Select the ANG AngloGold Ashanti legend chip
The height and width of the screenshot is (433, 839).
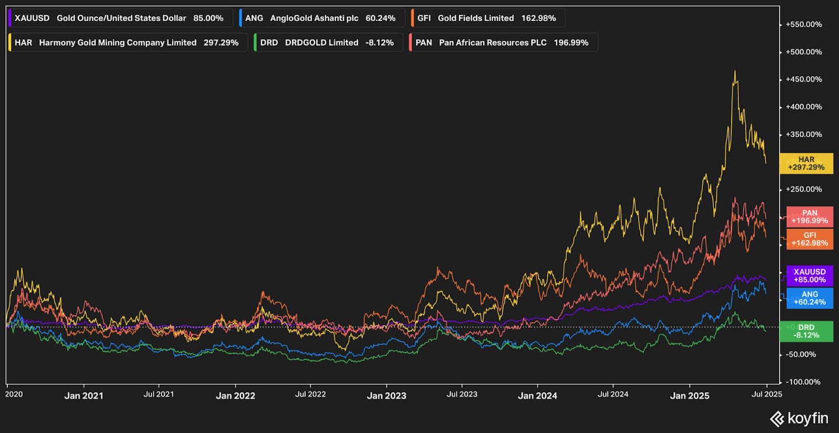pos(321,18)
